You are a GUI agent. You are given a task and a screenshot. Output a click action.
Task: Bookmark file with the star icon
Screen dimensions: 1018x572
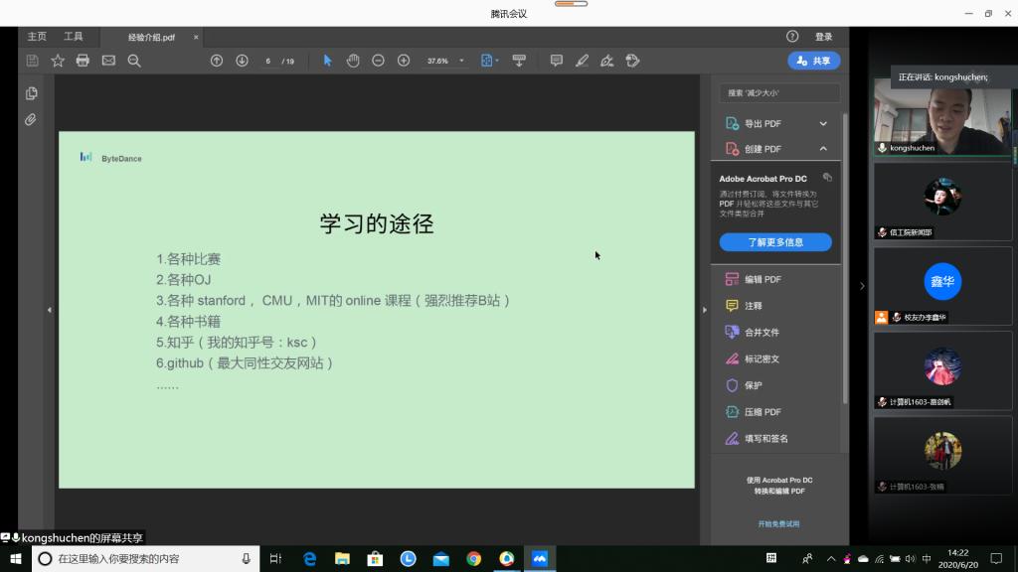[58, 61]
